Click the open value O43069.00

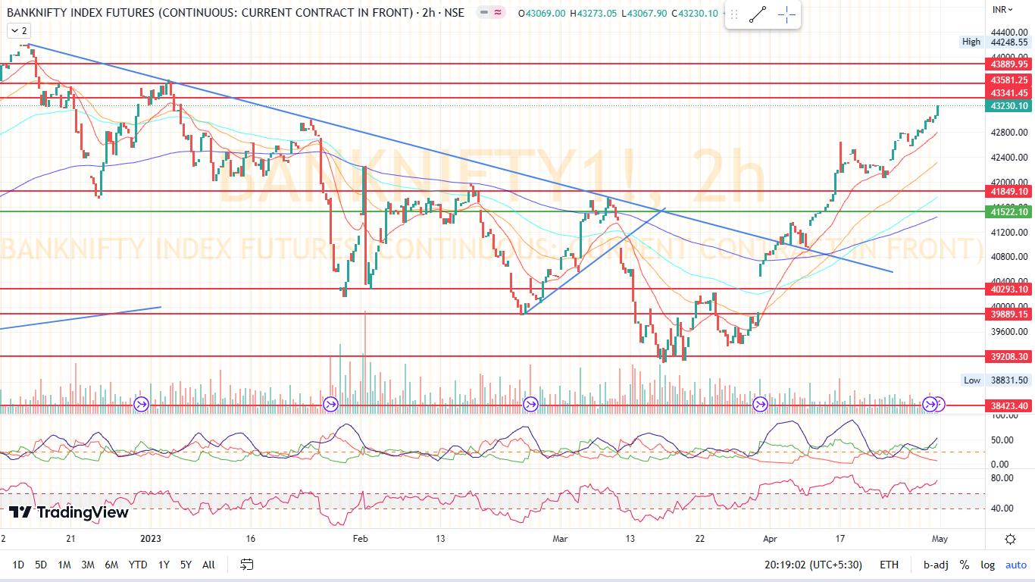pos(543,13)
